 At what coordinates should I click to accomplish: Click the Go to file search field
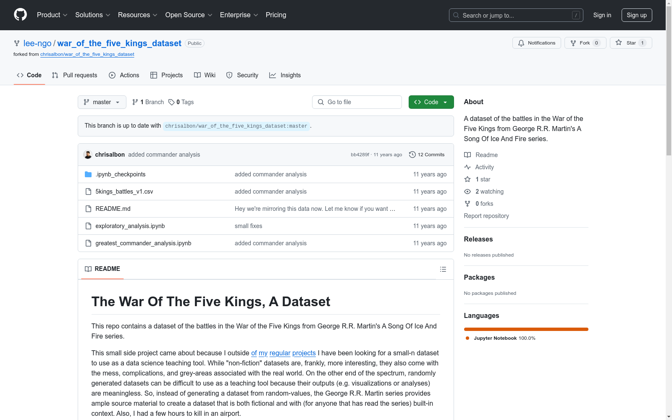coord(357,102)
